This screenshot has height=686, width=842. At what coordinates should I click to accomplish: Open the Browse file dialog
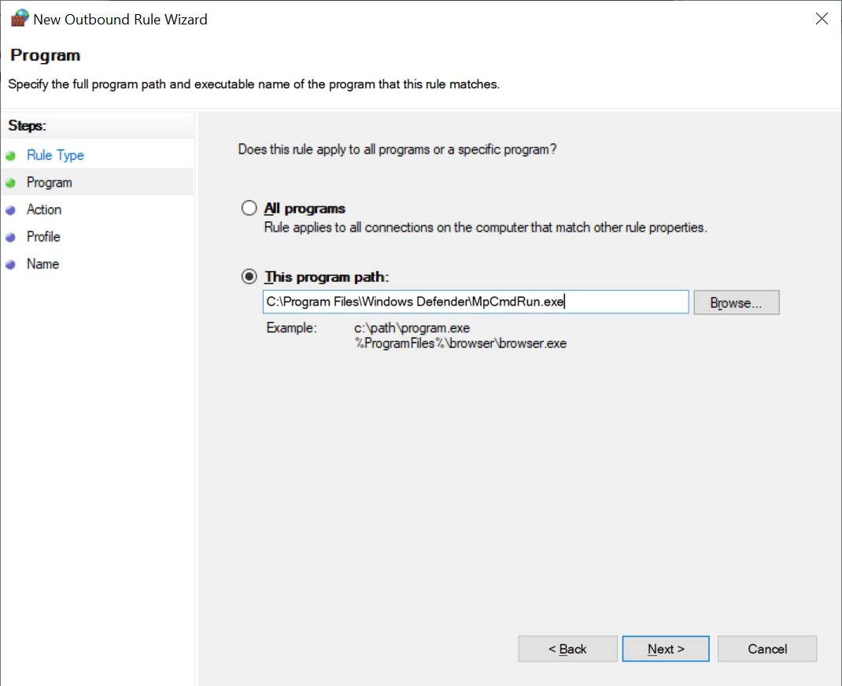pos(736,303)
